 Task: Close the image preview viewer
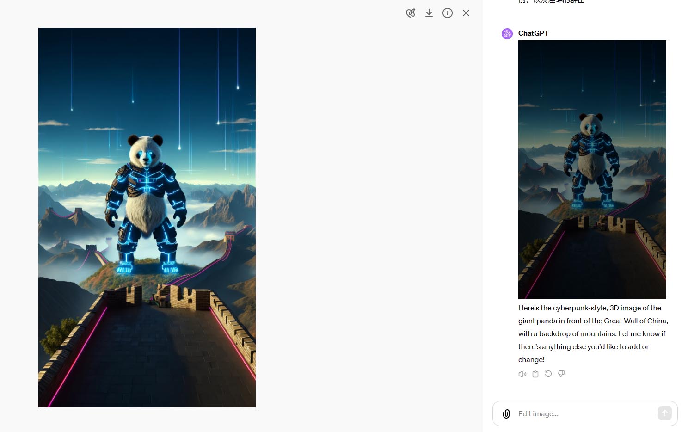pos(466,13)
